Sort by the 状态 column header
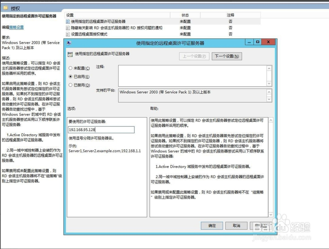The width and height of the screenshot is (329, 249). (x=185, y=15)
